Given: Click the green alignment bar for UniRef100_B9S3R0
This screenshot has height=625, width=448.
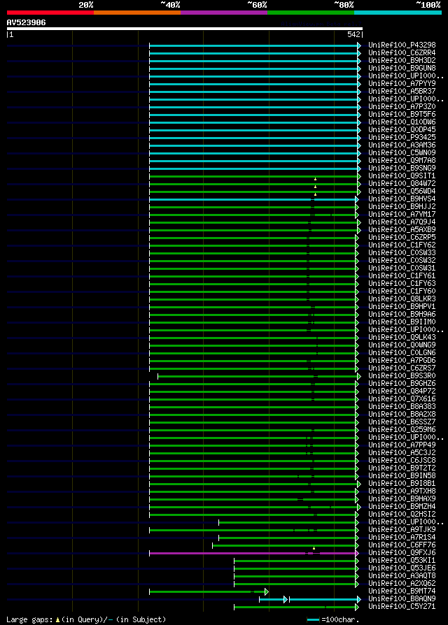Looking at the screenshot, I should [x=259, y=376].
